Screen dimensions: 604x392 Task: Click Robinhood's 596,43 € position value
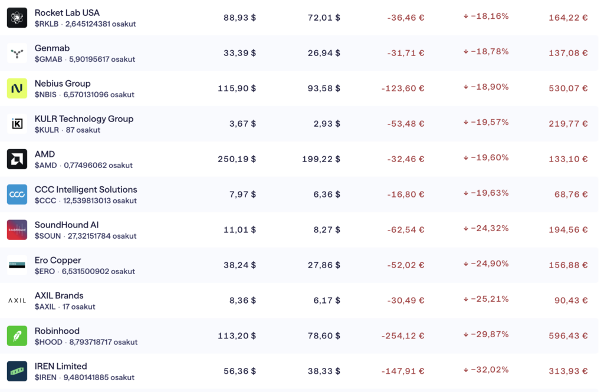568,336
